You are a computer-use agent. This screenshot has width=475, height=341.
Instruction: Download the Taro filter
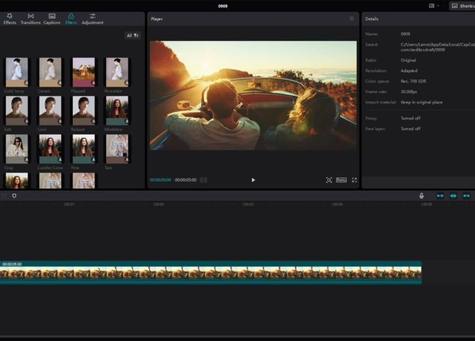coord(126,159)
